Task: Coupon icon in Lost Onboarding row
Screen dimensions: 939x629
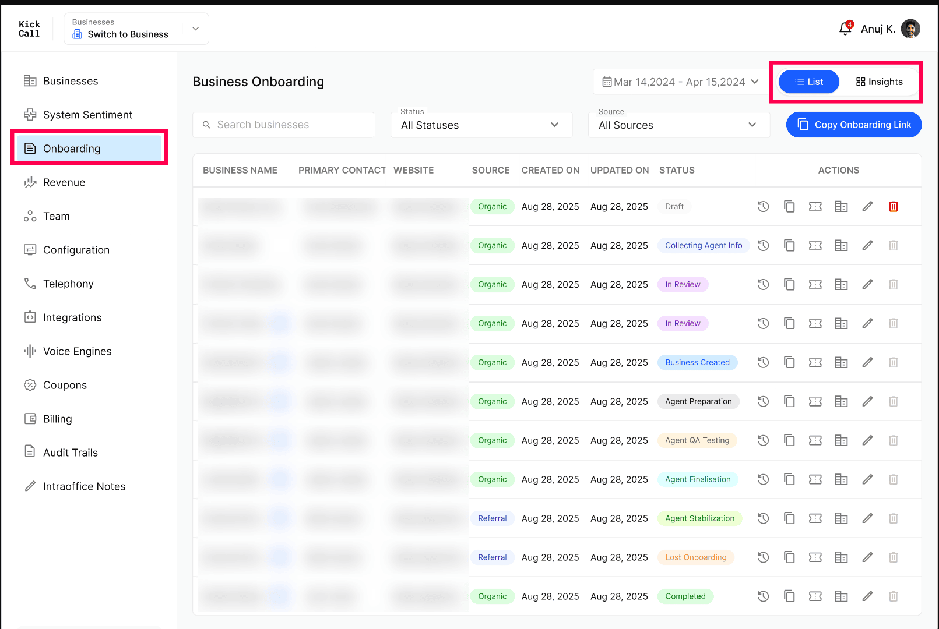Action: [x=815, y=557]
